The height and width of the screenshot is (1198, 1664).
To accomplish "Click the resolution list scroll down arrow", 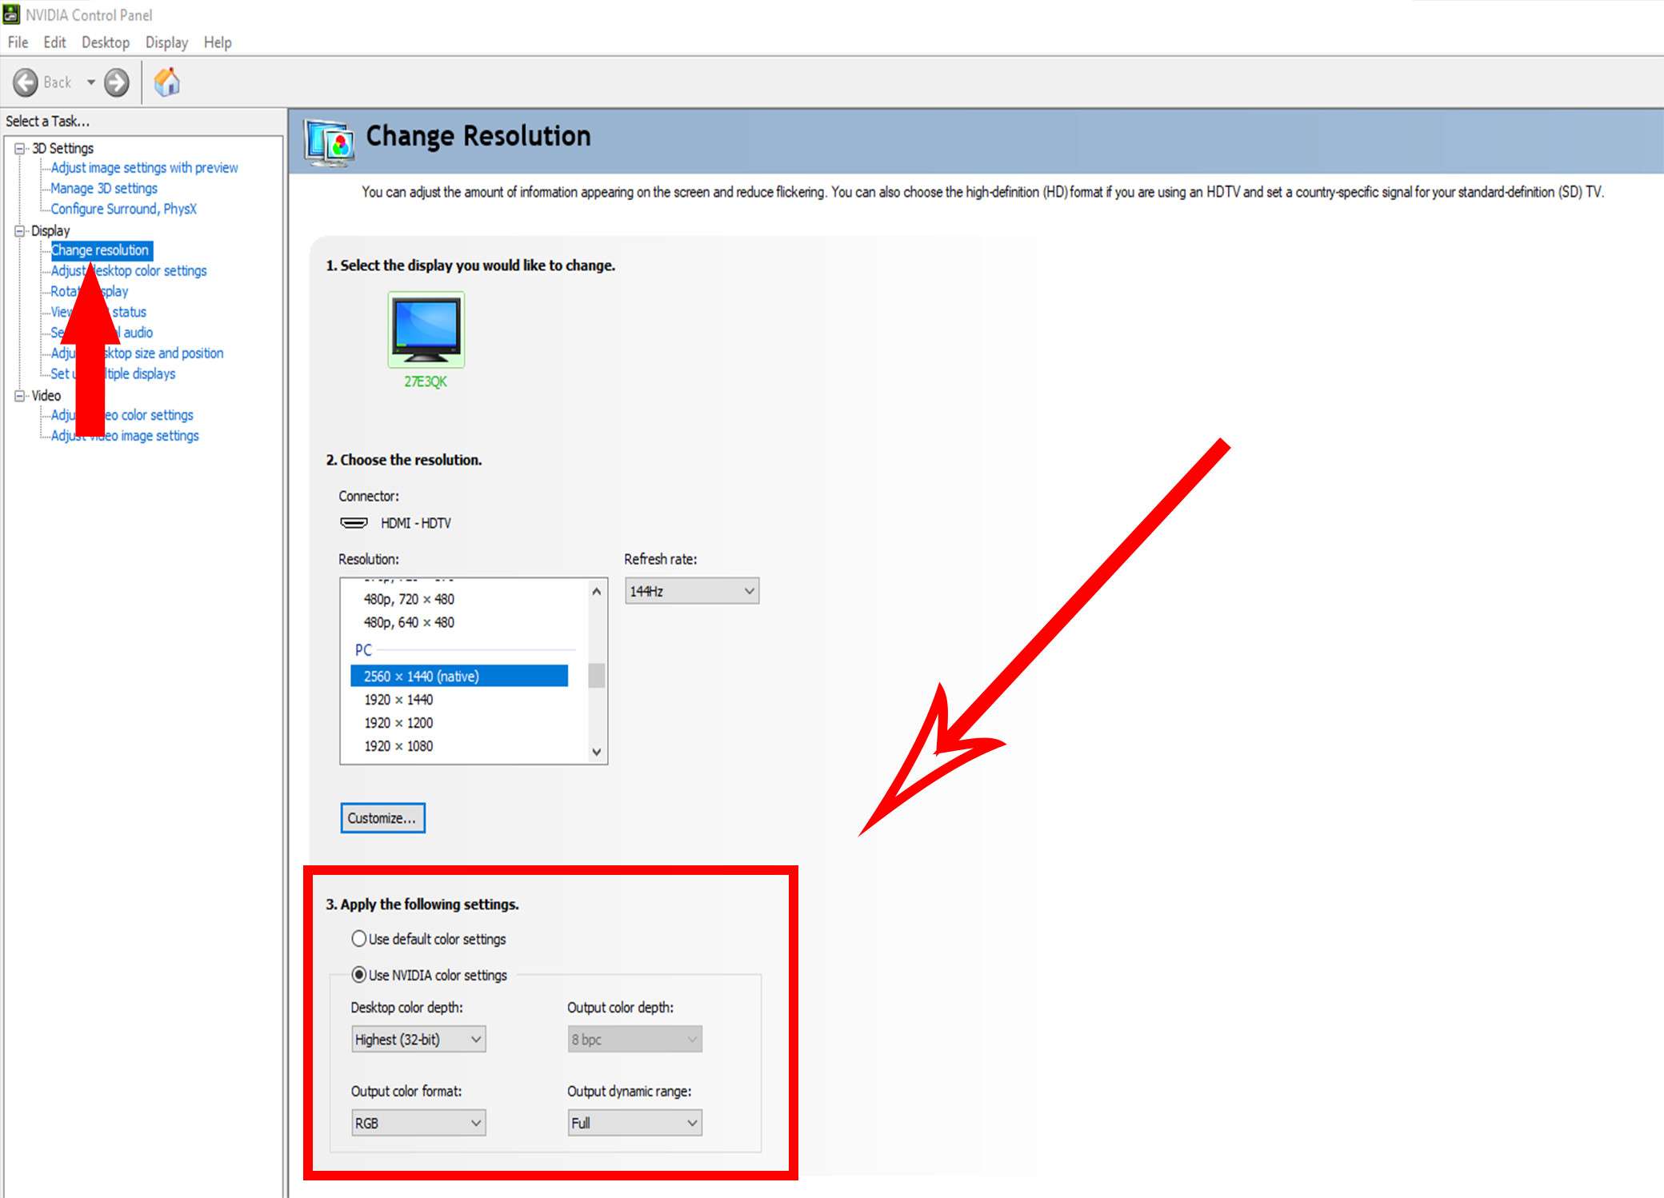I will click(597, 752).
